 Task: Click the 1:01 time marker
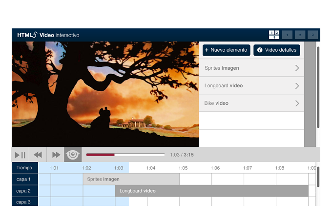click(54, 168)
